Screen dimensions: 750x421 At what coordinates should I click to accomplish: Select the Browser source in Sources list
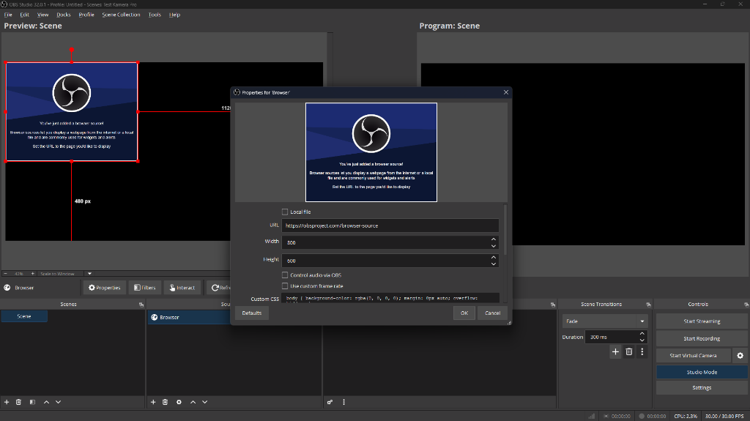[x=190, y=317]
